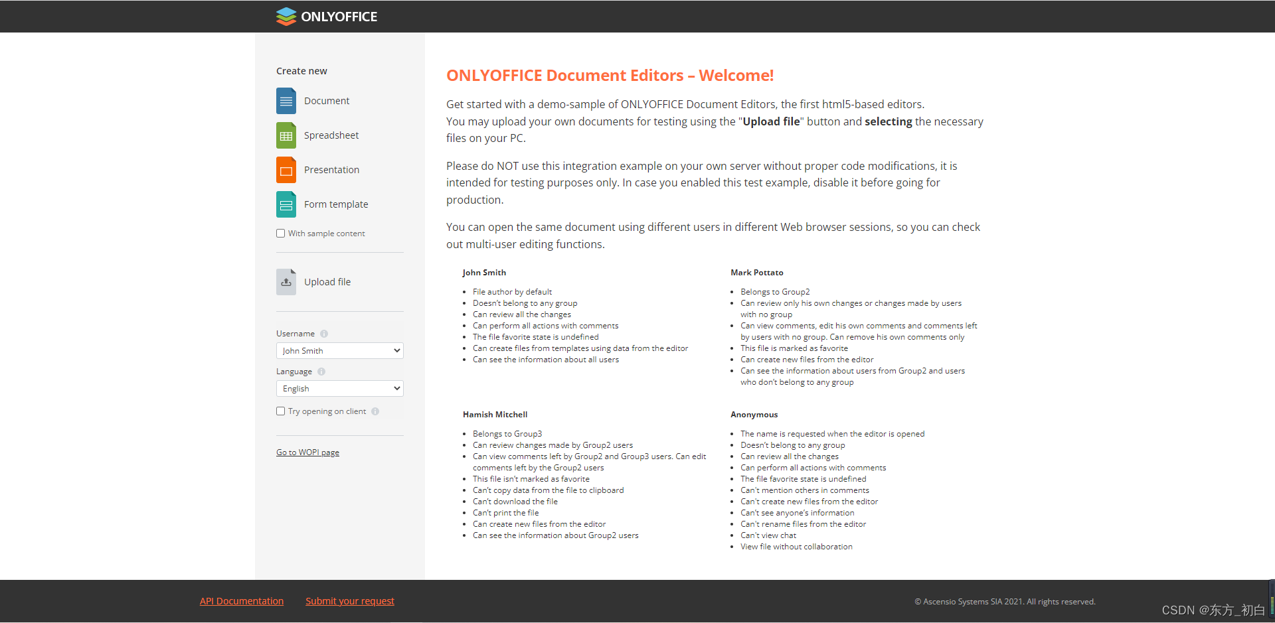Follow the 'Go to WOPI page' link
This screenshot has width=1275, height=623.
coord(307,452)
